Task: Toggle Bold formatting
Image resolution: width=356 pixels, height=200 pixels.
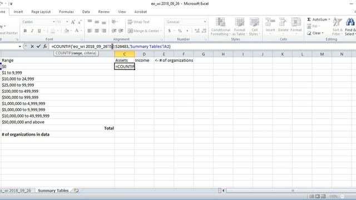Action: click(25, 31)
